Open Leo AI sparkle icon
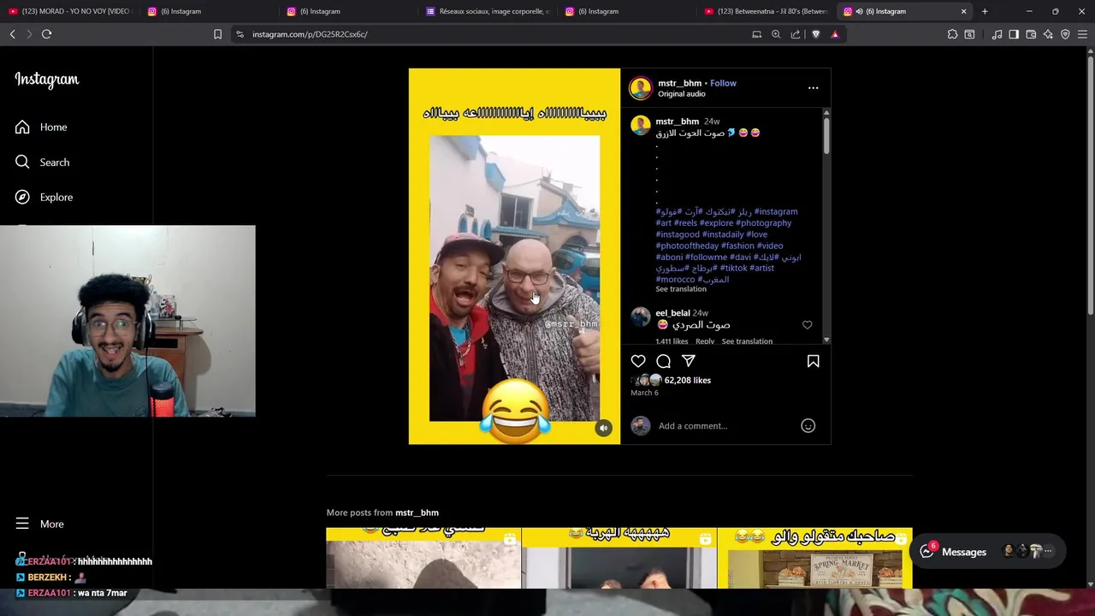The height and width of the screenshot is (616, 1095). 1048,34
